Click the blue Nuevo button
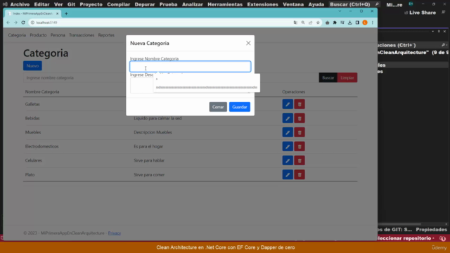This screenshot has height=253, width=450. (32, 65)
